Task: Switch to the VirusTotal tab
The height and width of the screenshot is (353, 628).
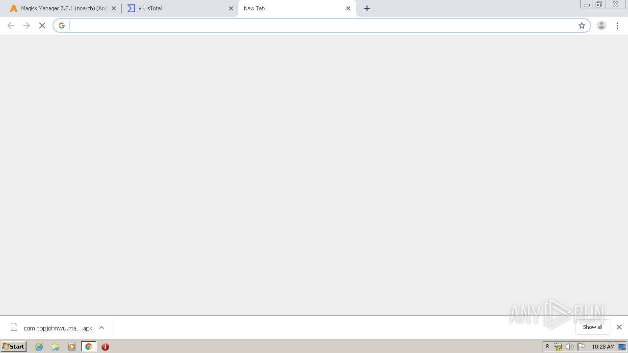Action: [179, 8]
